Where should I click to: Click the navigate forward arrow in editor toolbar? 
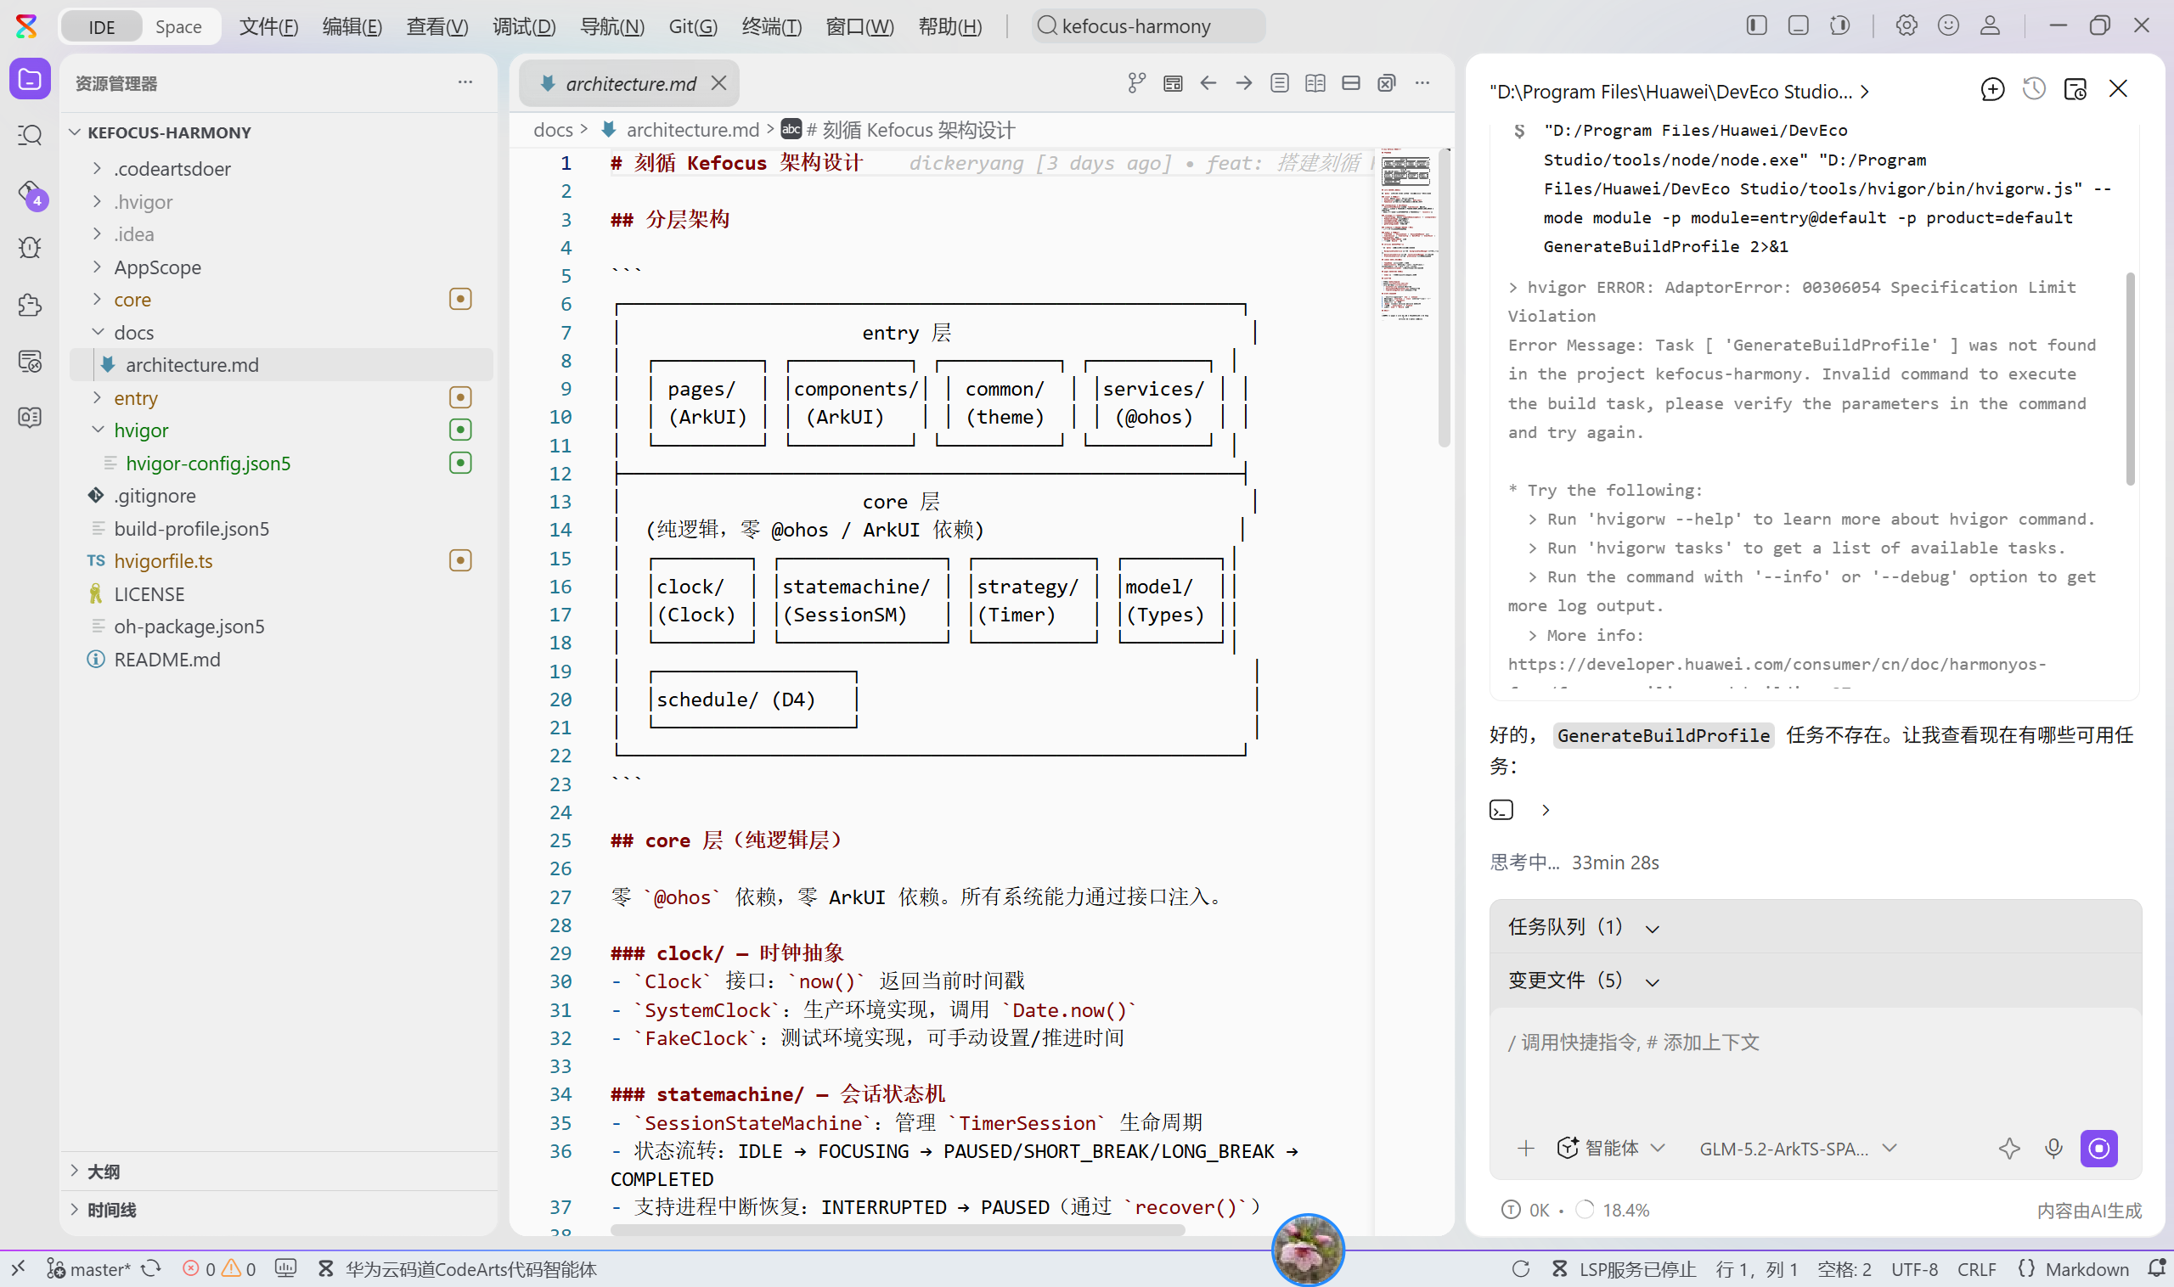click(1244, 83)
